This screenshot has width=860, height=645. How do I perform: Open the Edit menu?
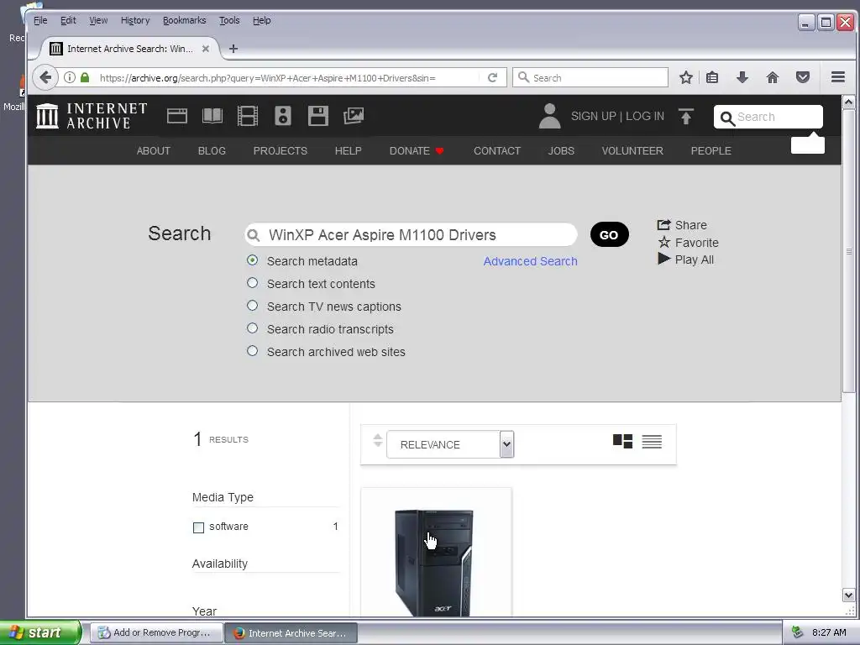pyautogui.click(x=68, y=20)
